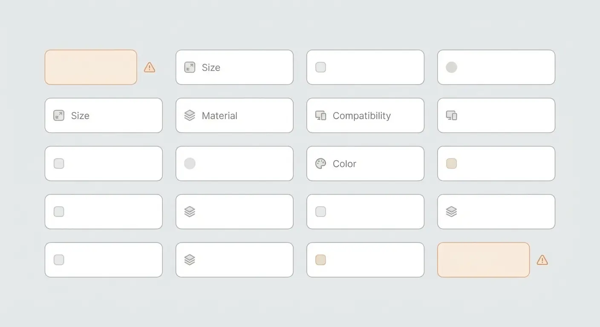
Task: Click the dual-device icon in the Compatibility chip
Action: click(320, 115)
